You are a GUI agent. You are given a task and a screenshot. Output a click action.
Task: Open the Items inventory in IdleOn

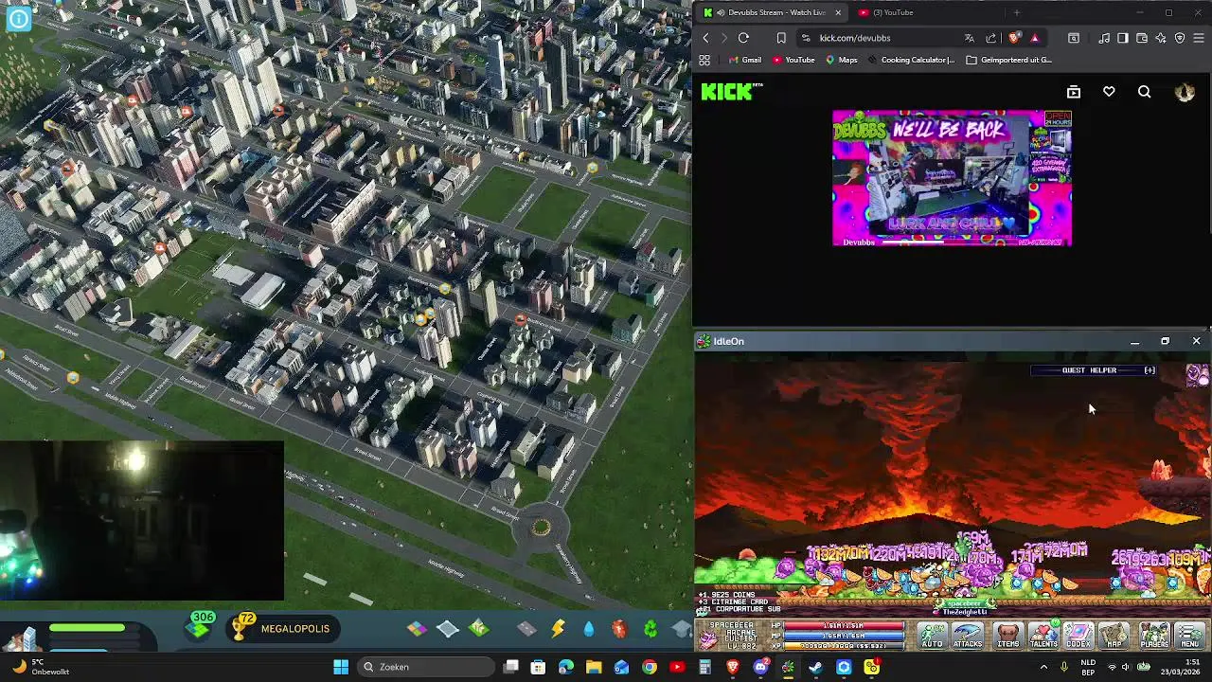[1008, 636]
